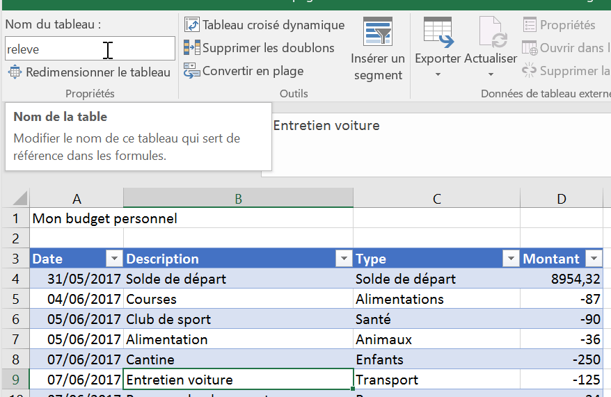Click the formula bar showing Entretien voiture
The height and width of the screenshot is (397, 611).
click(436, 145)
